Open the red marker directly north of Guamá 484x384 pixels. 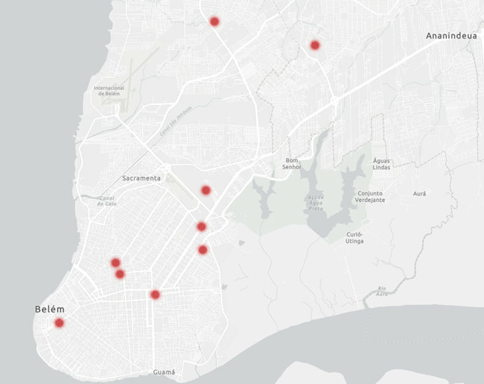click(155, 294)
